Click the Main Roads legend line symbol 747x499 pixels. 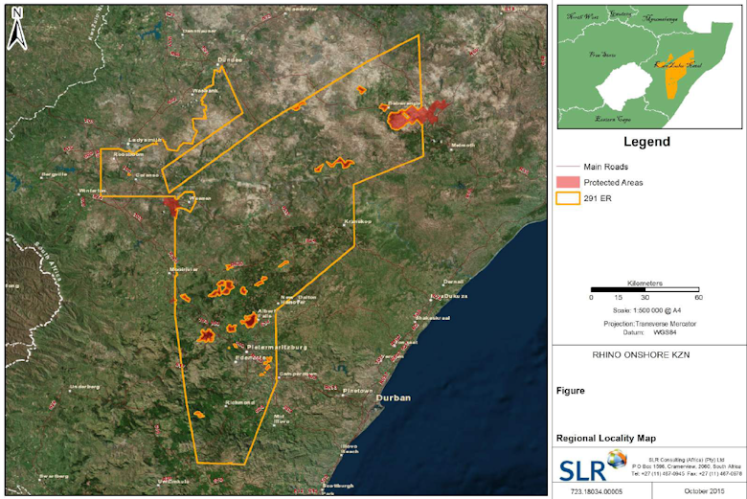pos(571,167)
